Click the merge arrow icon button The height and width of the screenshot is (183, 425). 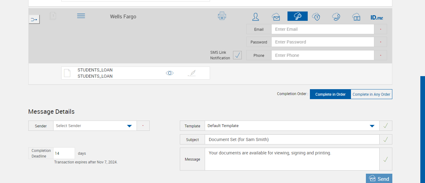(34, 20)
